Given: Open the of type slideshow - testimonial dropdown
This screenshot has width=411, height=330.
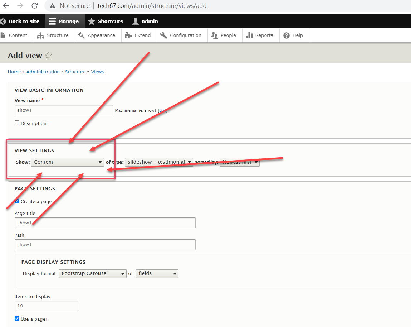Looking at the screenshot, I should [x=159, y=162].
